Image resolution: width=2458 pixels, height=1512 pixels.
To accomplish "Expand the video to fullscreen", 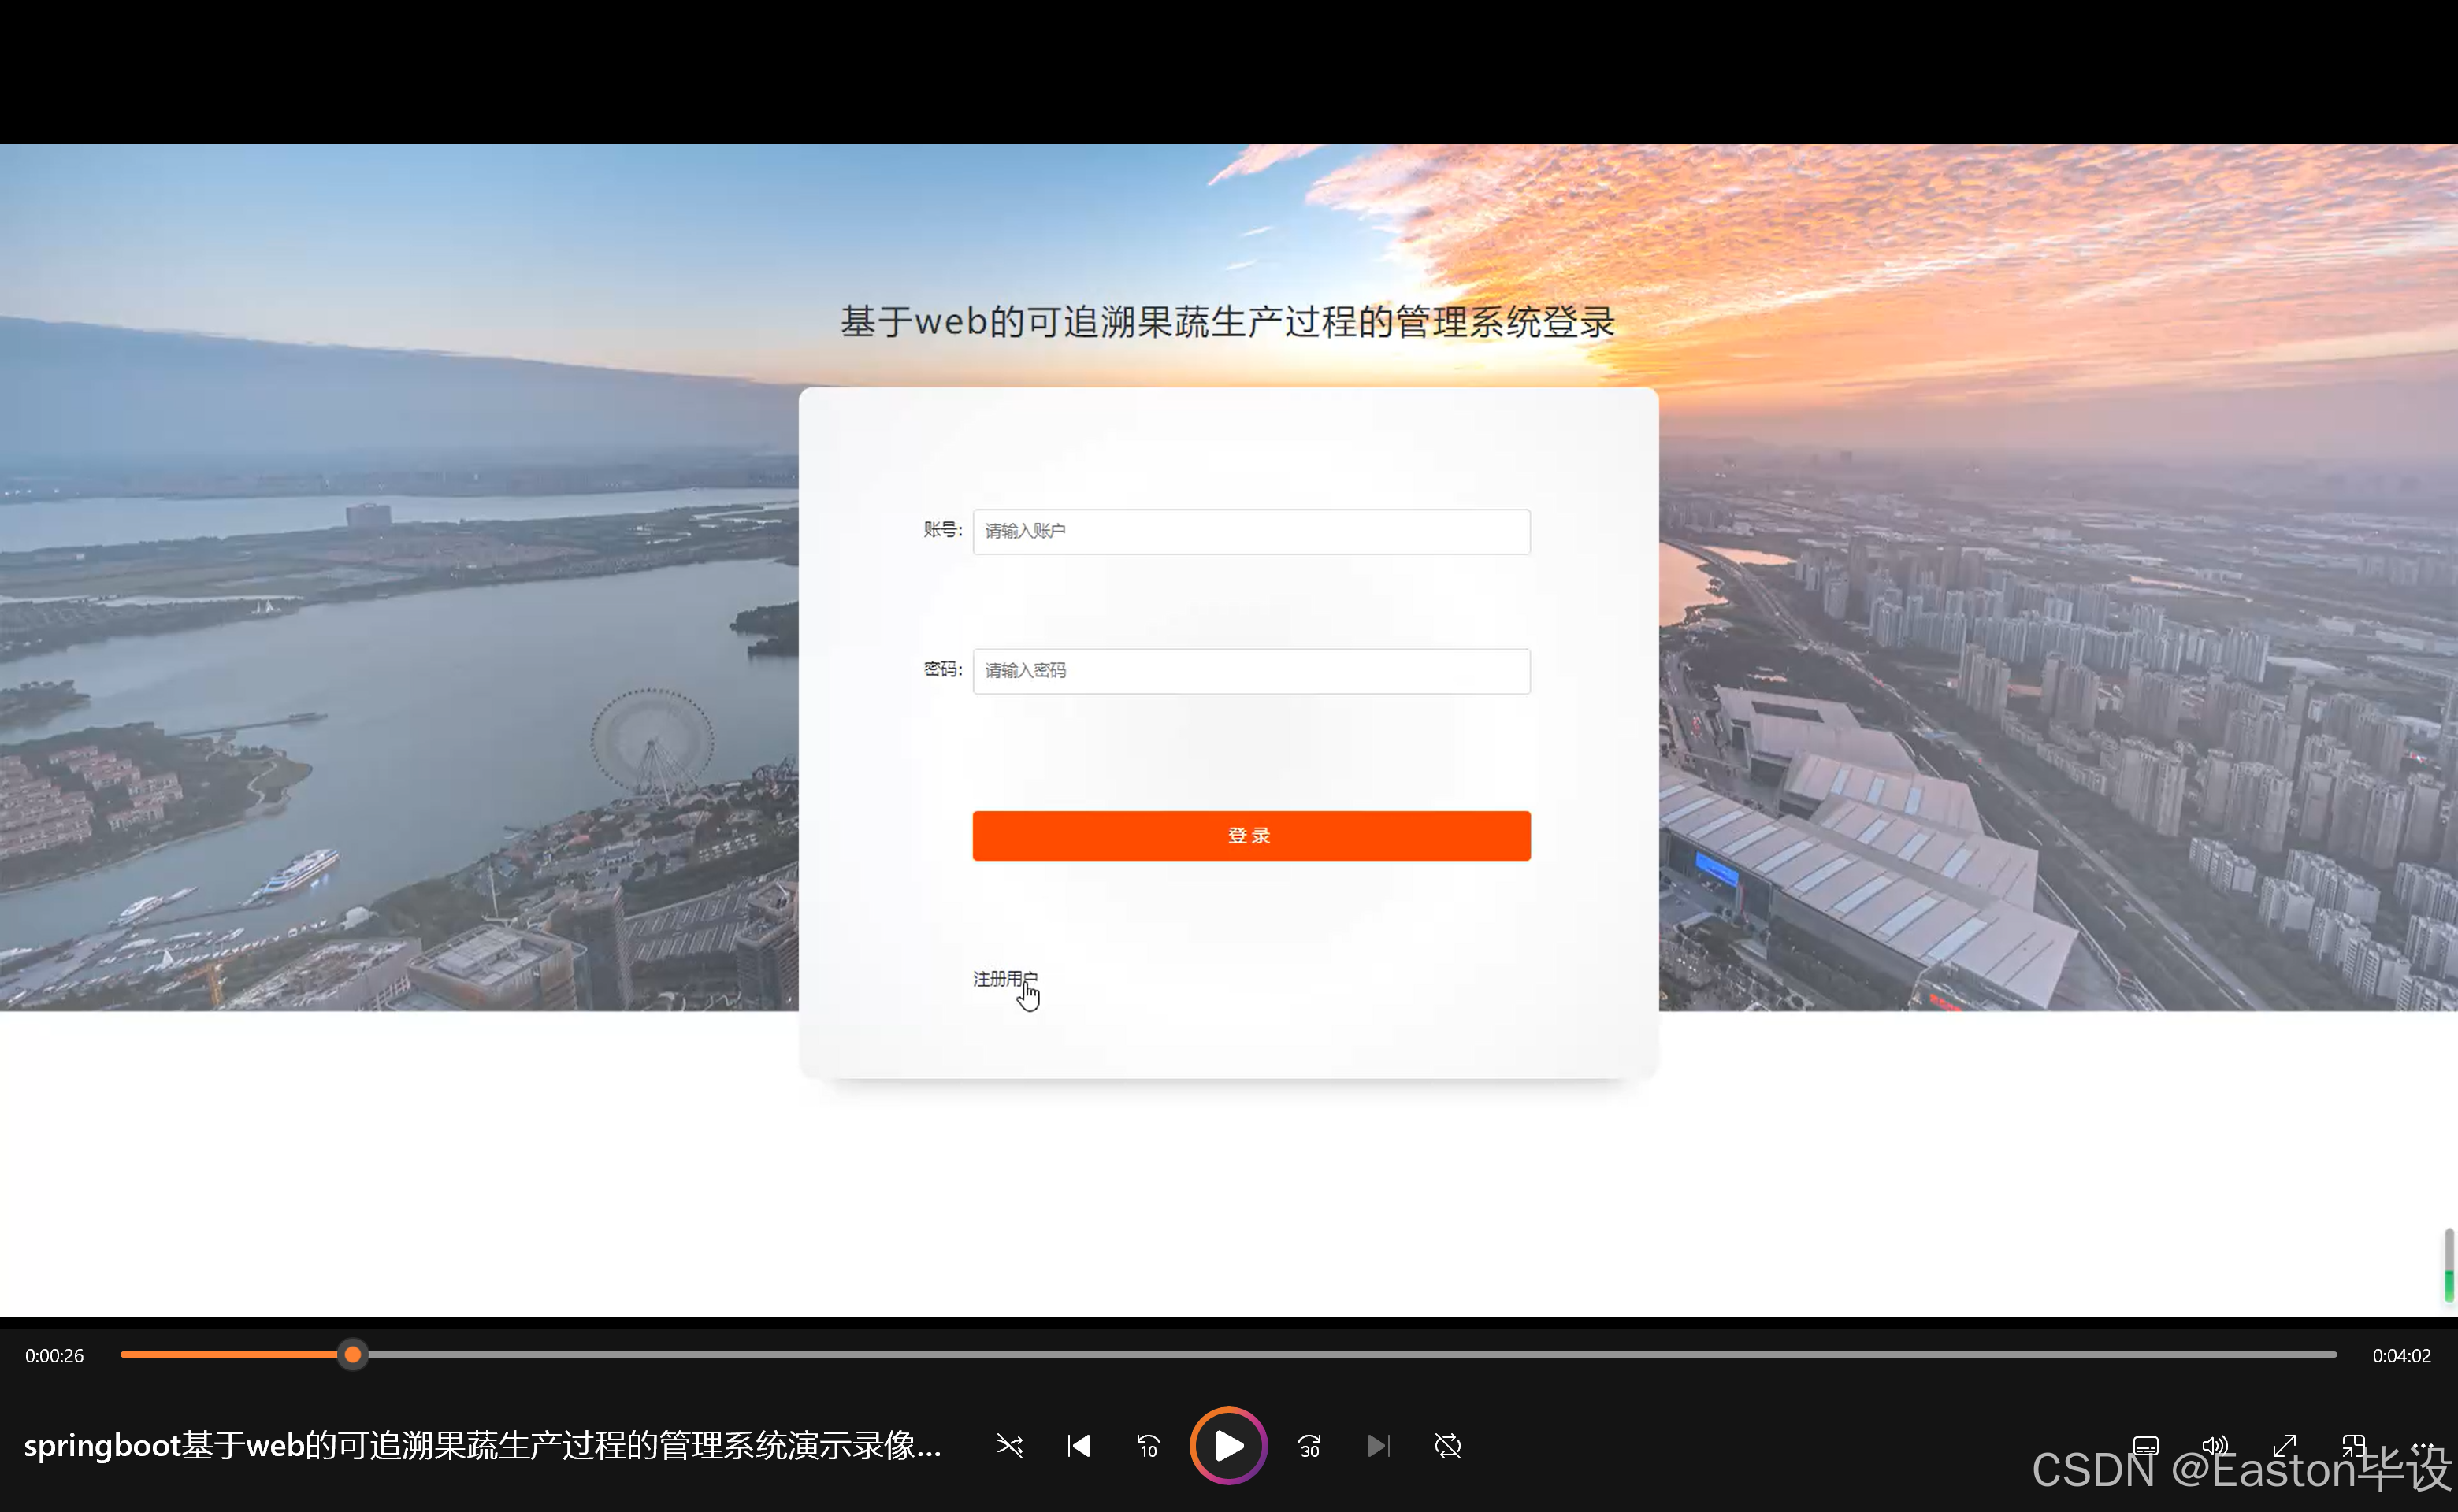I will 2286,1446.
